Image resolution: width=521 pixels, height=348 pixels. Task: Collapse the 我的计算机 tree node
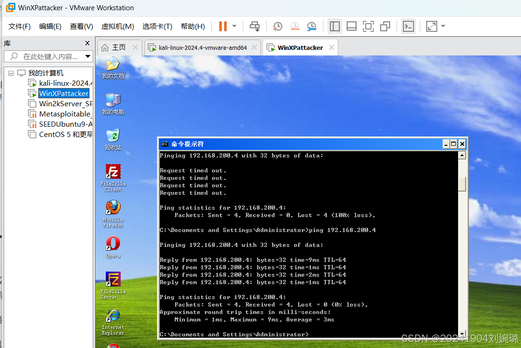[11, 73]
